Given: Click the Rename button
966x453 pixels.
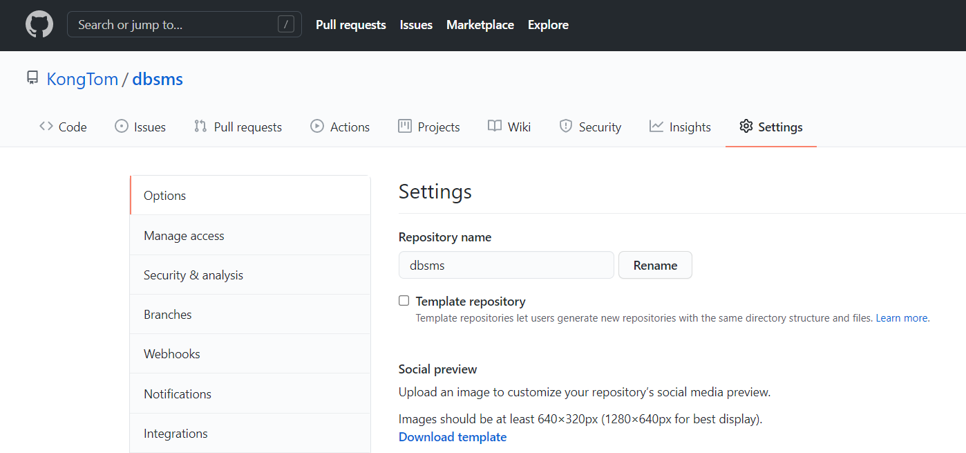Looking at the screenshot, I should [655, 265].
